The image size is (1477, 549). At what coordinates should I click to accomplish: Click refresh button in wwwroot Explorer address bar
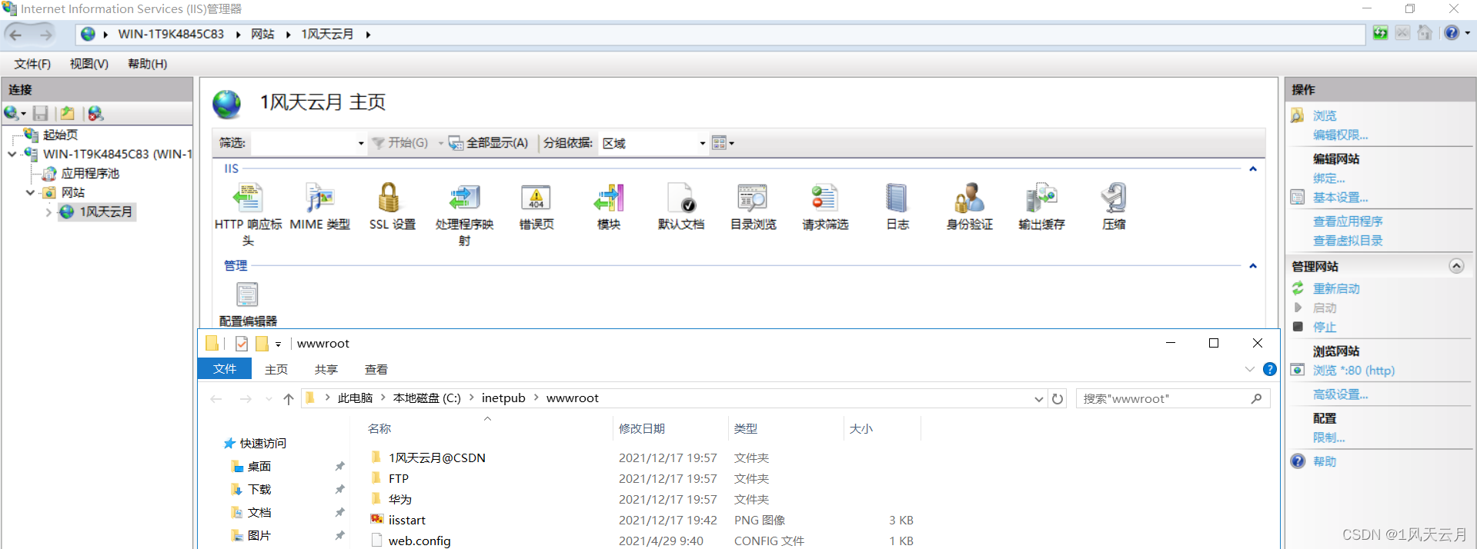tap(1058, 399)
